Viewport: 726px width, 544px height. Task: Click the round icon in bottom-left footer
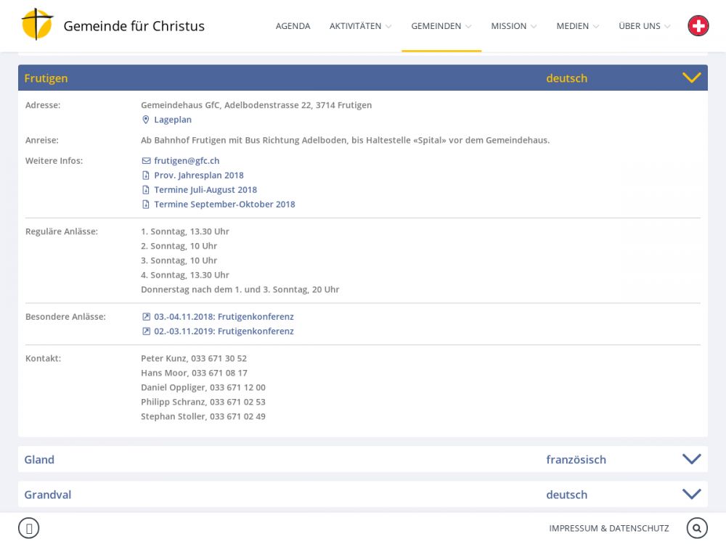tap(28, 528)
